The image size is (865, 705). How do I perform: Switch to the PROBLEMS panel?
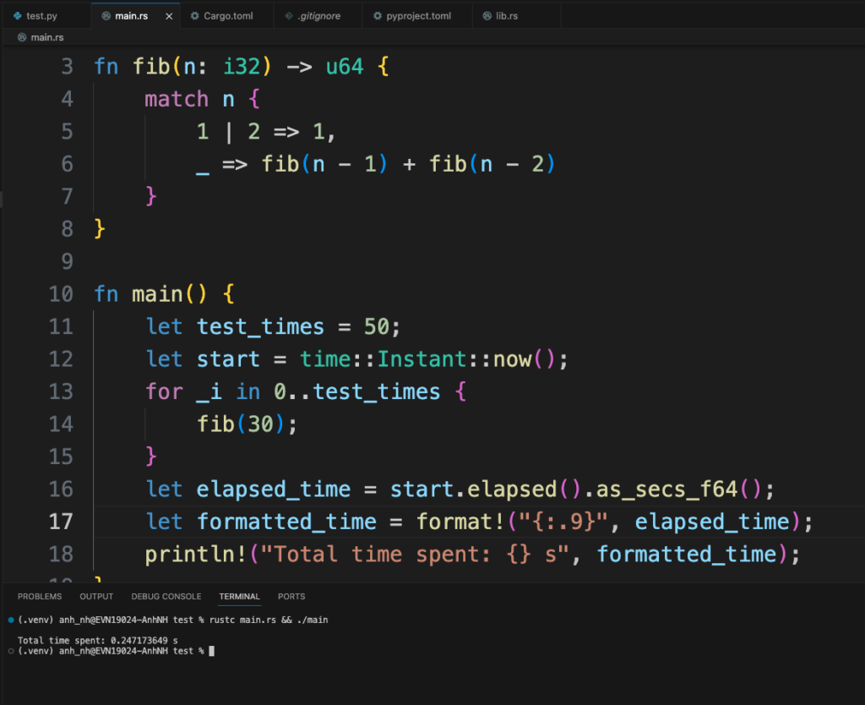pos(39,596)
